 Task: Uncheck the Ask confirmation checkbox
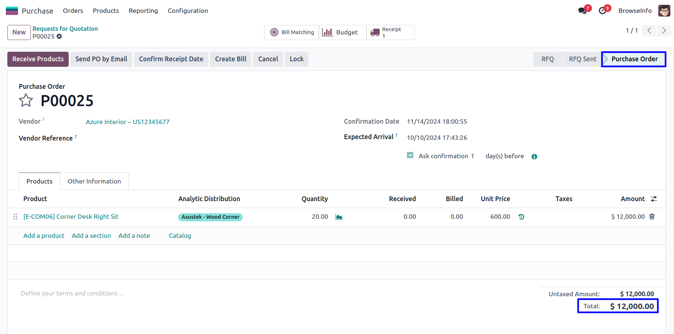[x=410, y=155]
